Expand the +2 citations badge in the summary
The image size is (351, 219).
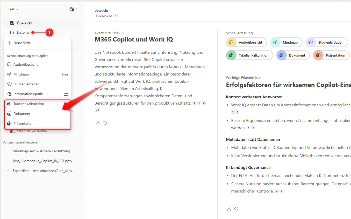pyautogui.click(x=98, y=110)
